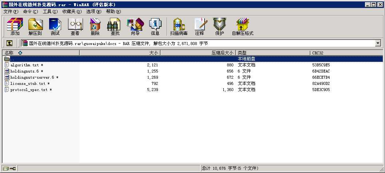Click the 自解压格式 (SFX) toolbar icon
Viewport: 385px width, 173px height.
pos(243,26)
